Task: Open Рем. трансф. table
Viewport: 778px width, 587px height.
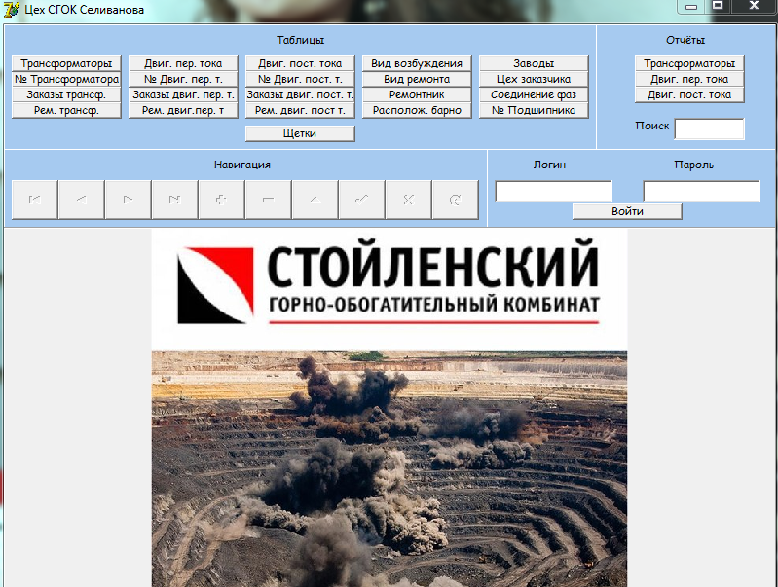Action: click(66, 110)
